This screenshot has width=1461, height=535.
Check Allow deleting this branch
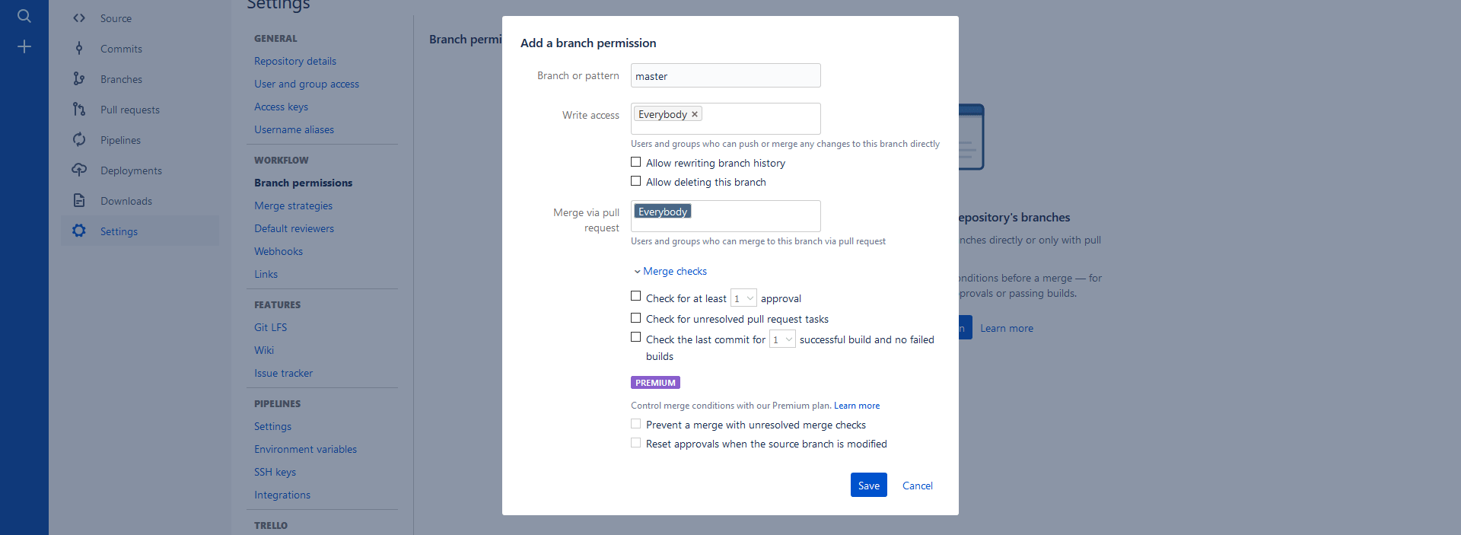click(x=636, y=180)
